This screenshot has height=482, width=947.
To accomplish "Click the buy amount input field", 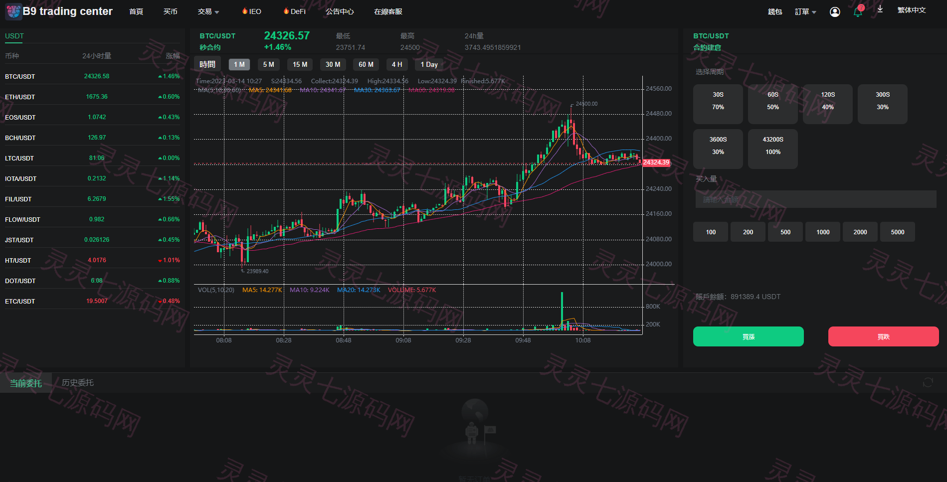I will tap(816, 199).
